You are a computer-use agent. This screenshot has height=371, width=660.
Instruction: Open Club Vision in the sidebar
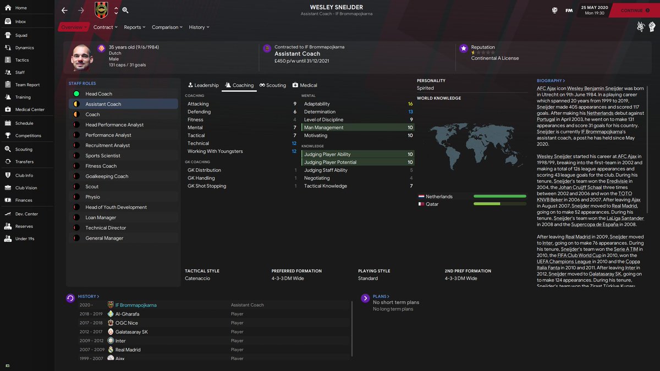point(27,188)
